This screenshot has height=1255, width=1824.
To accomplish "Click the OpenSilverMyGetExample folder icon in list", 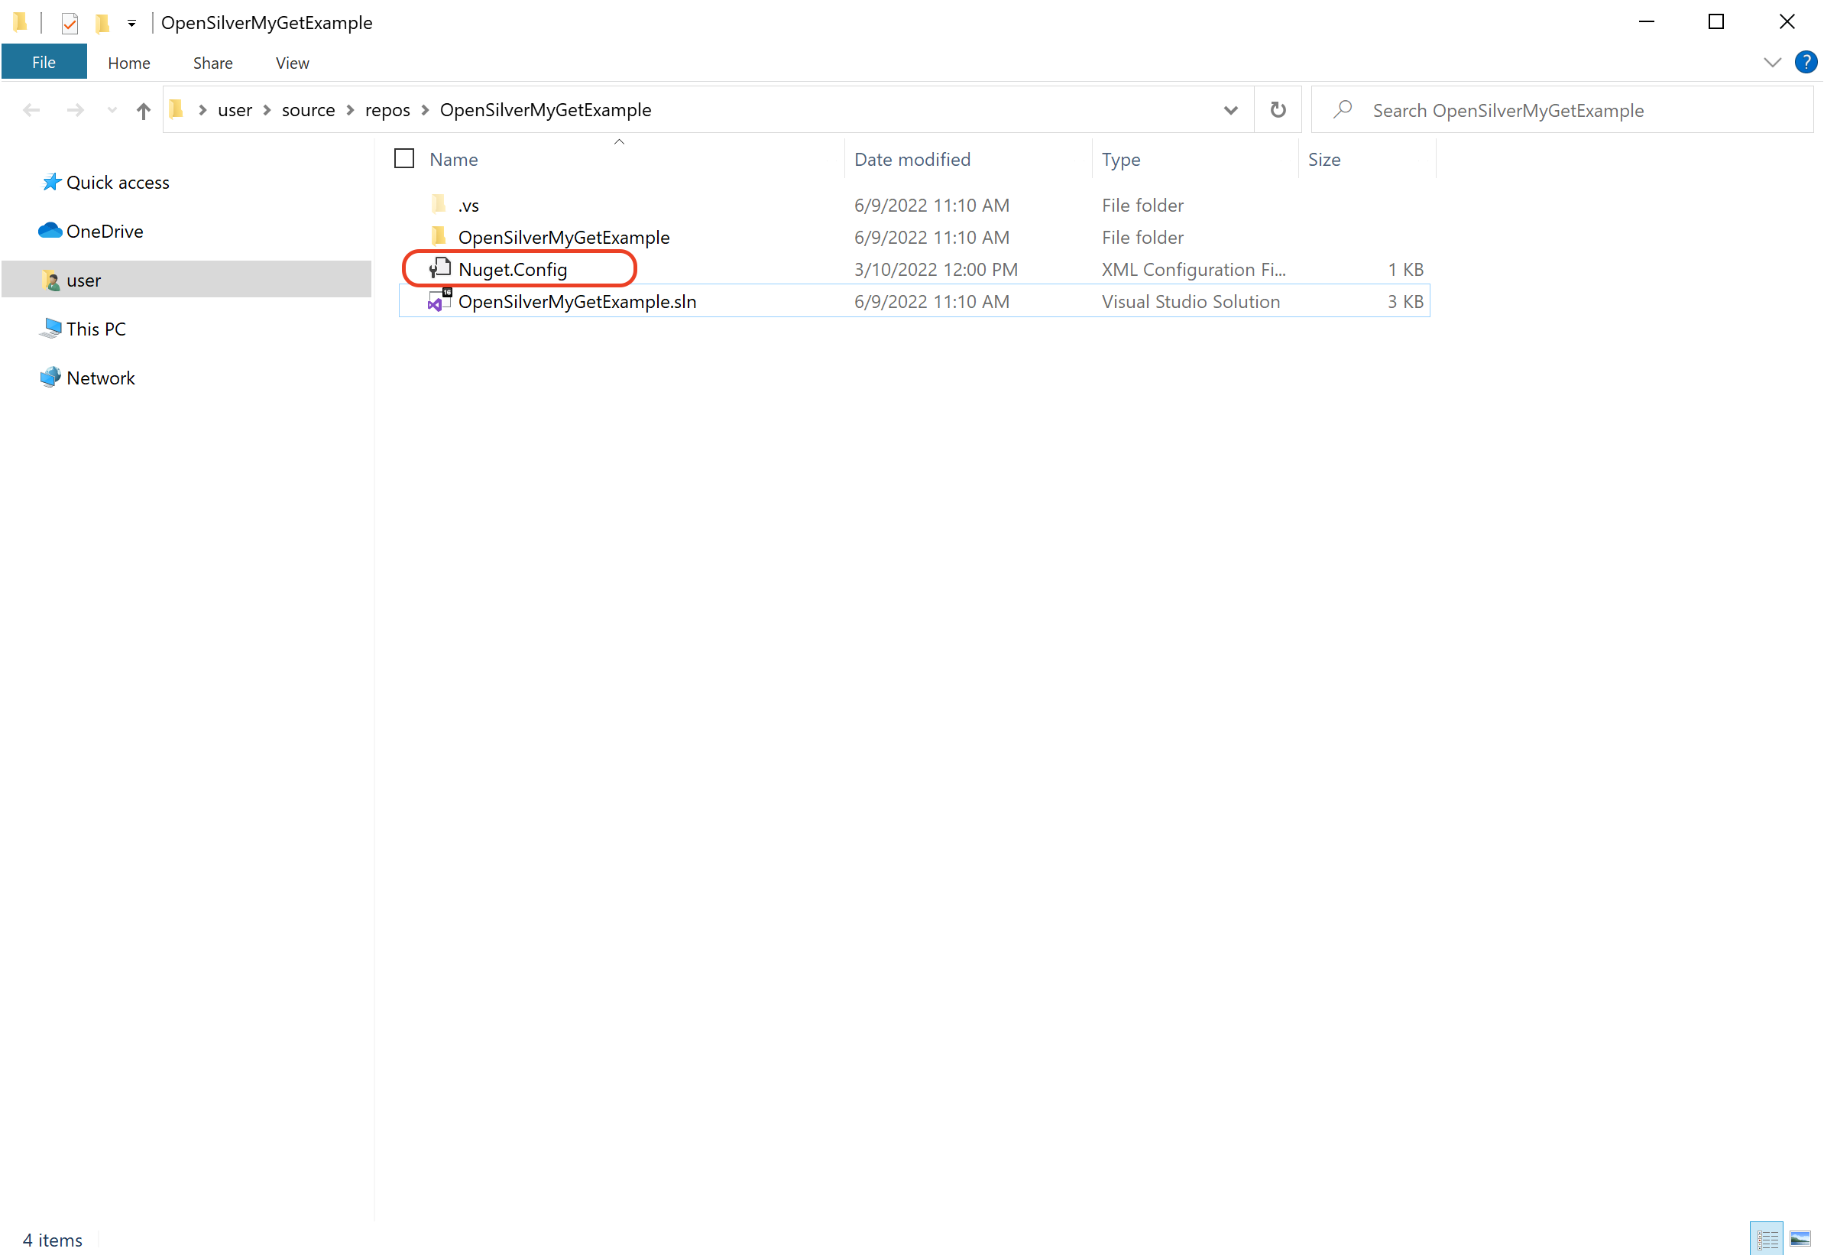I will pyautogui.click(x=439, y=237).
